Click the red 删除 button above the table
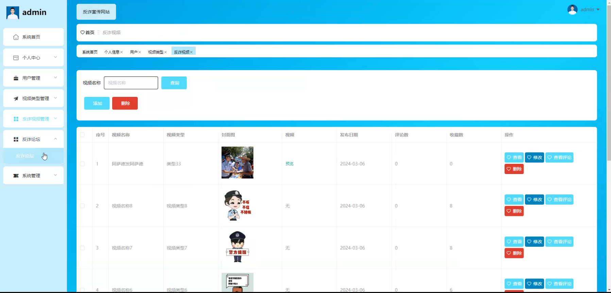Viewport: 611px width, 293px height. point(125,103)
